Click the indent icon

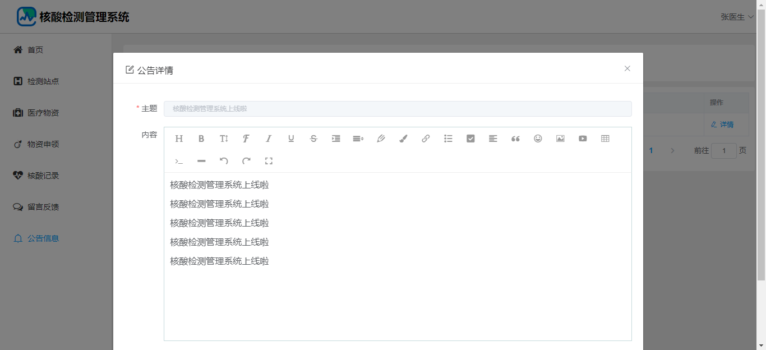pyautogui.click(x=336, y=139)
